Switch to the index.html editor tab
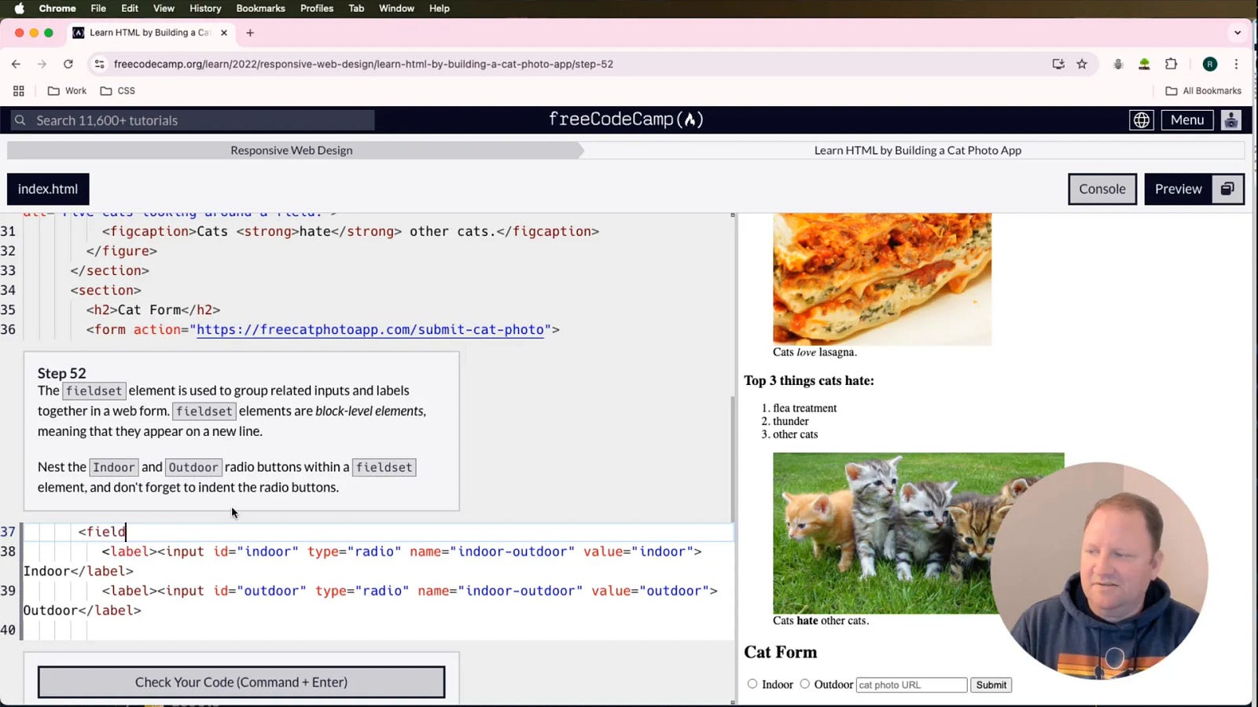The image size is (1258, 707). click(x=48, y=189)
